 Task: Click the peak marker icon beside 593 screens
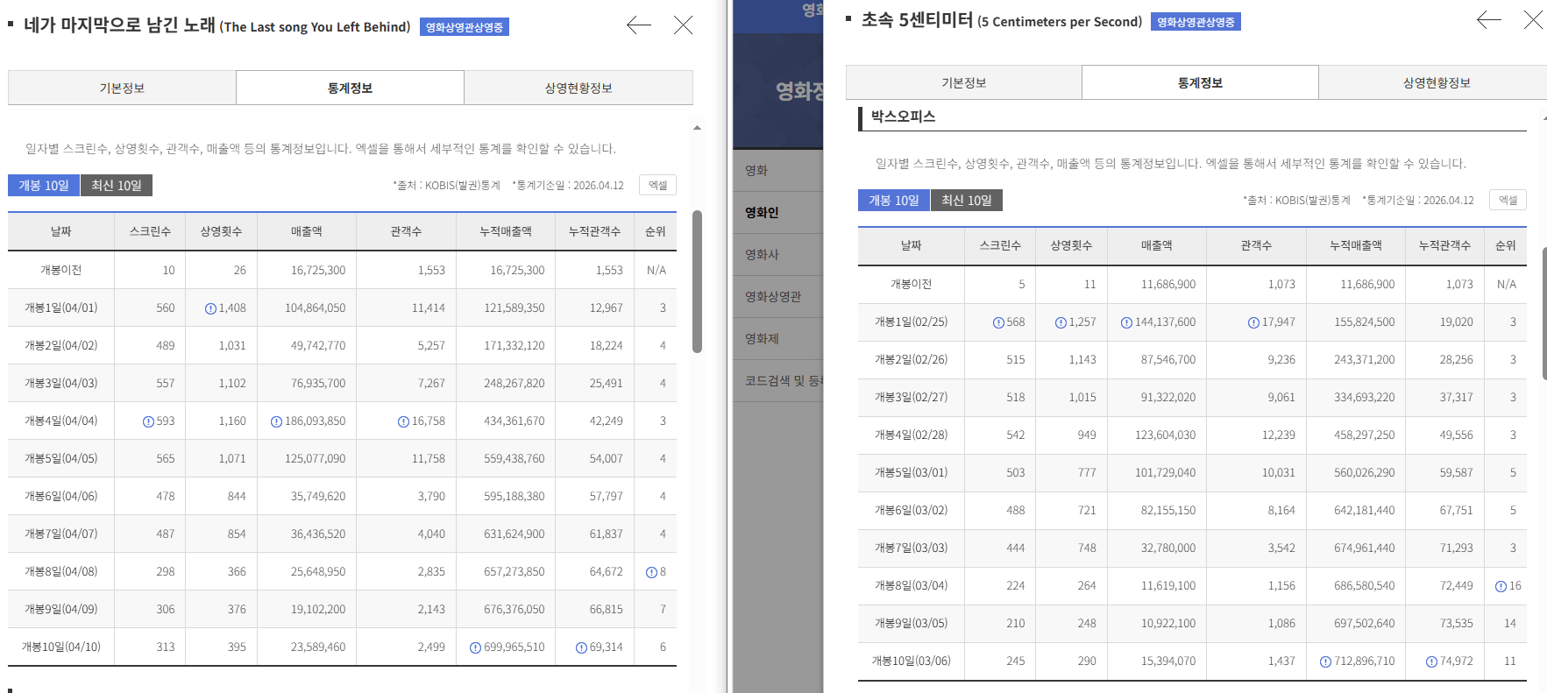pos(148,421)
